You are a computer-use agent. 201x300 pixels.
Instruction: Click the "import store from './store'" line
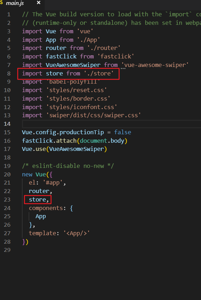click(68, 73)
